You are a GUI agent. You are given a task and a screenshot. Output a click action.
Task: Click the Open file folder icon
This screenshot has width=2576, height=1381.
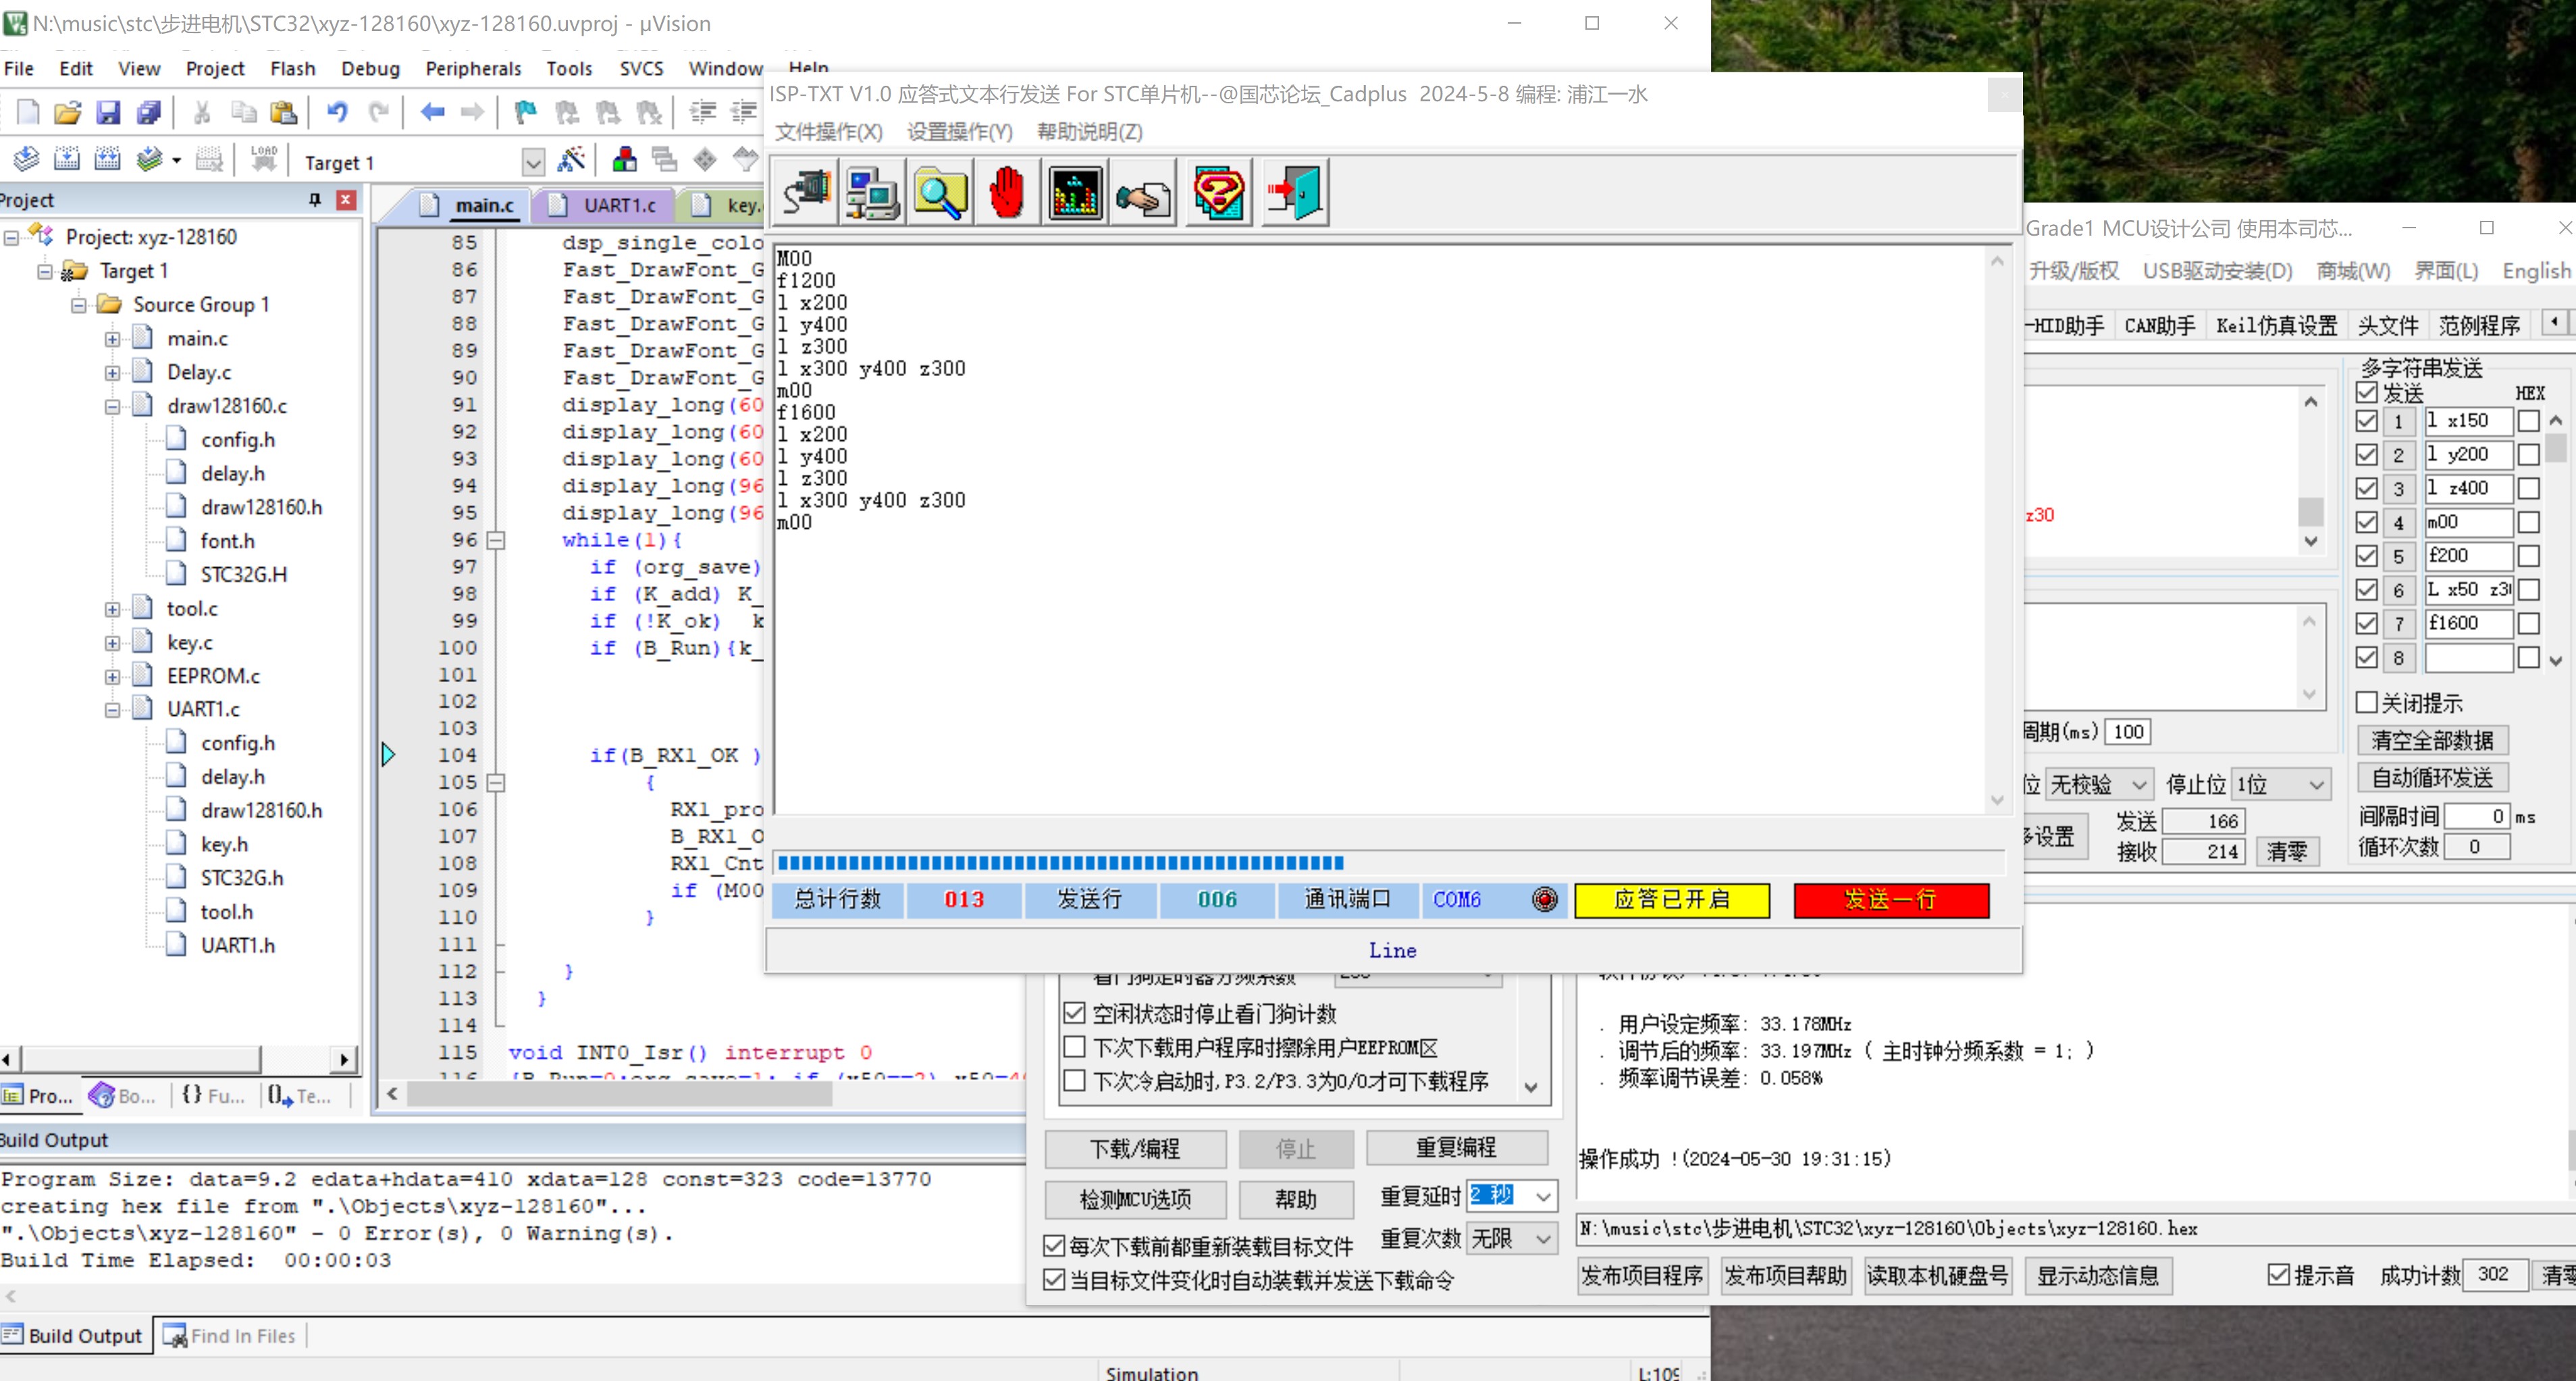[68, 112]
